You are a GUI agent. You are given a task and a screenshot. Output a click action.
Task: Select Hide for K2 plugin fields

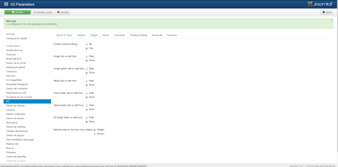[x=87, y=117]
